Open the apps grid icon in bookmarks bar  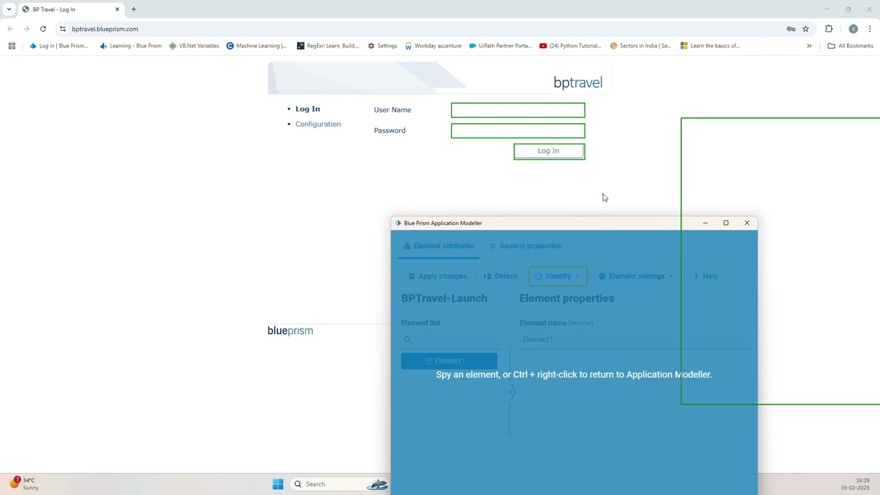pyautogui.click(x=12, y=46)
